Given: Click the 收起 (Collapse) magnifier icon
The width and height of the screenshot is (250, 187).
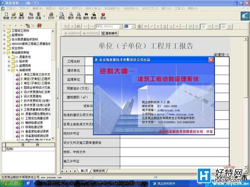Looking at the screenshot, I should coord(78,16).
